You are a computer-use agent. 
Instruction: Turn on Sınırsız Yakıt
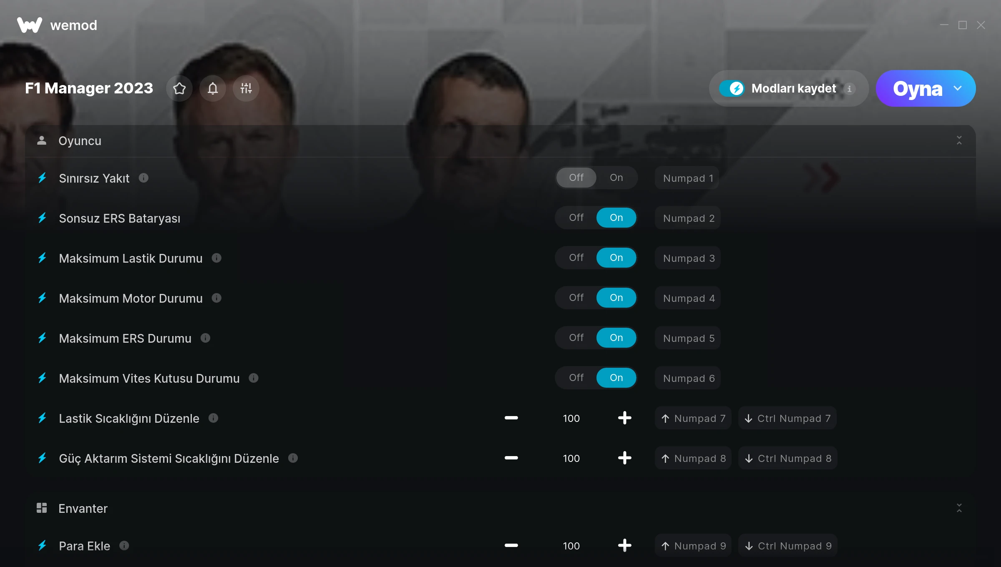(616, 178)
